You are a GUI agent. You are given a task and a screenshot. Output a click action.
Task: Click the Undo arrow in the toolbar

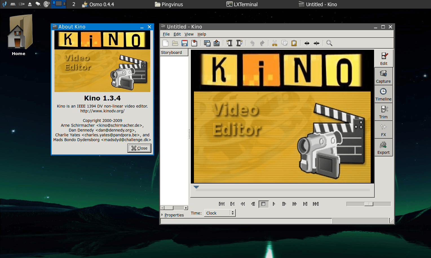(x=252, y=43)
